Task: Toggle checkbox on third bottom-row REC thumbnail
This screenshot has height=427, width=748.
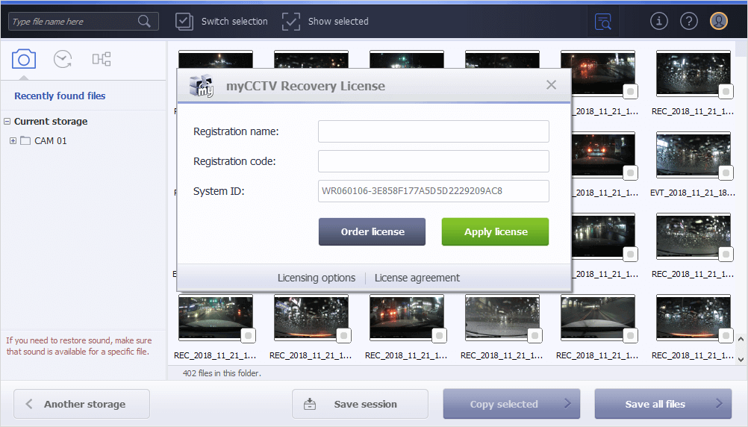Action: 440,335
